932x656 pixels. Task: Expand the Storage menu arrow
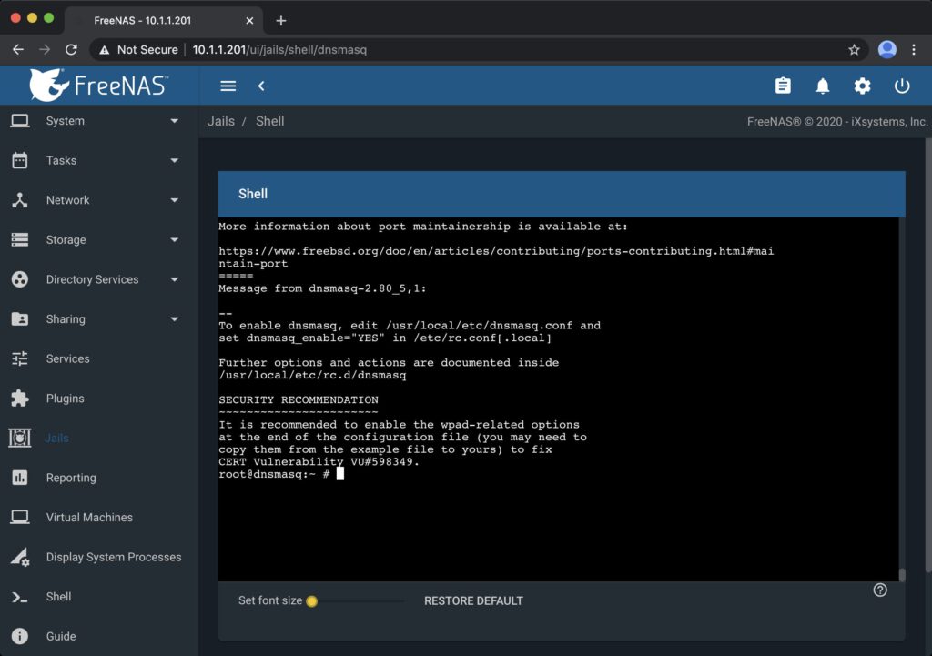174,240
